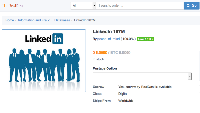Click the LinkedIn 167M product title
This screenshot has height=113, width=200.
(109, 31)
